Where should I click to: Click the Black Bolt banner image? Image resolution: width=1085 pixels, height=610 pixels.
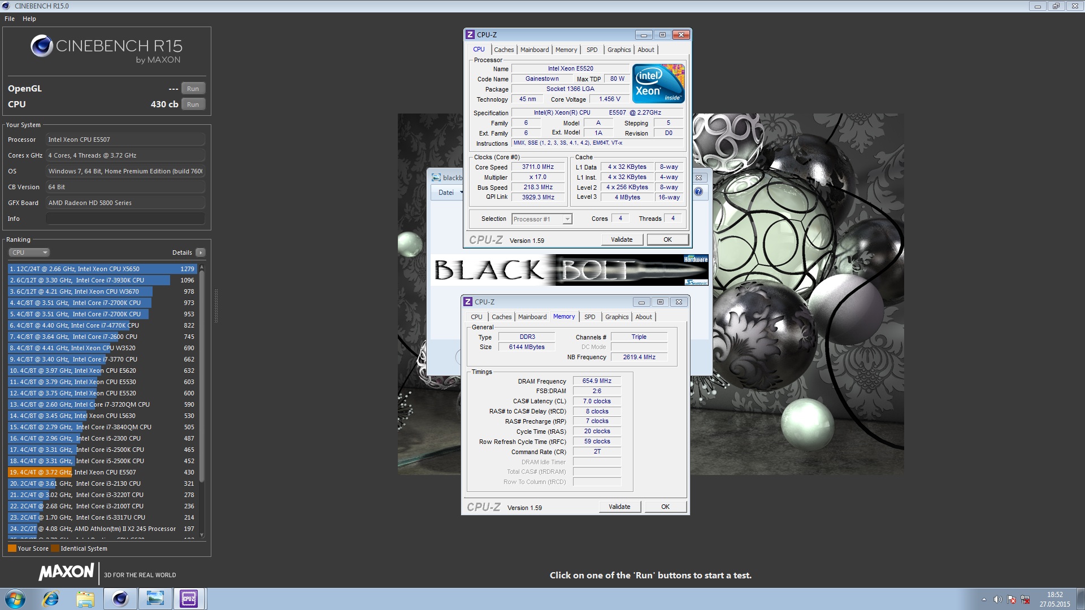[570, 270]
